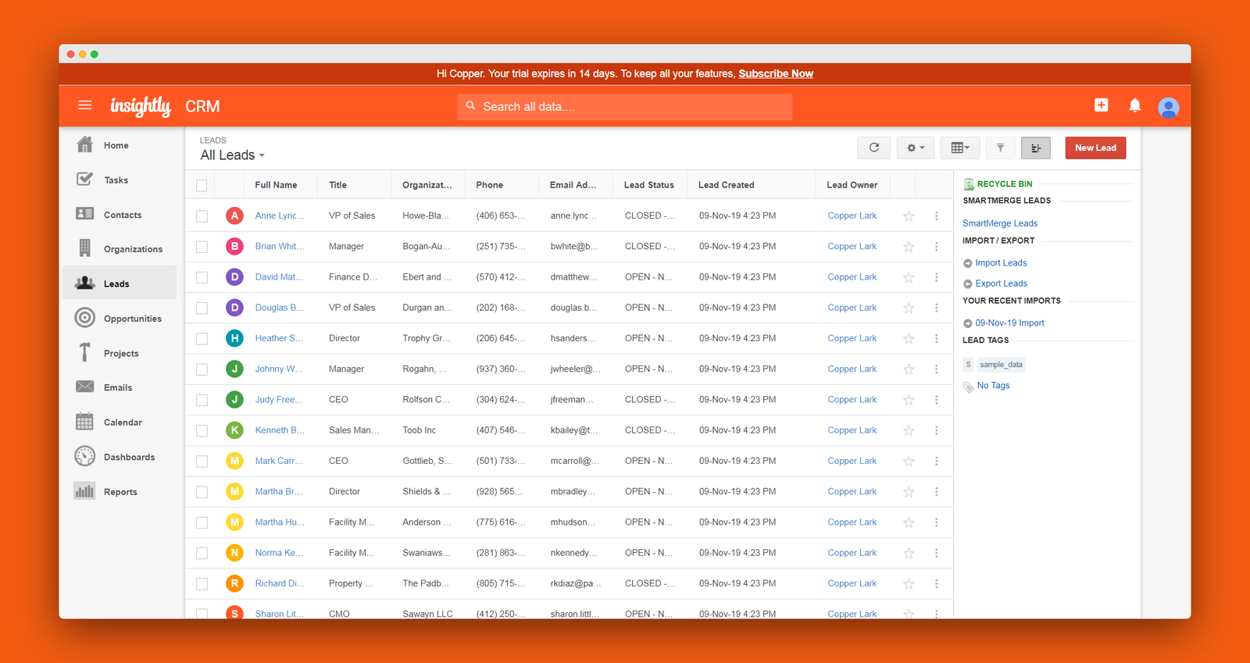Image resolution: width=1250 pixels, height=663 pixels.
Task: Click the New Lead button
Action: tap(1095, 148)
